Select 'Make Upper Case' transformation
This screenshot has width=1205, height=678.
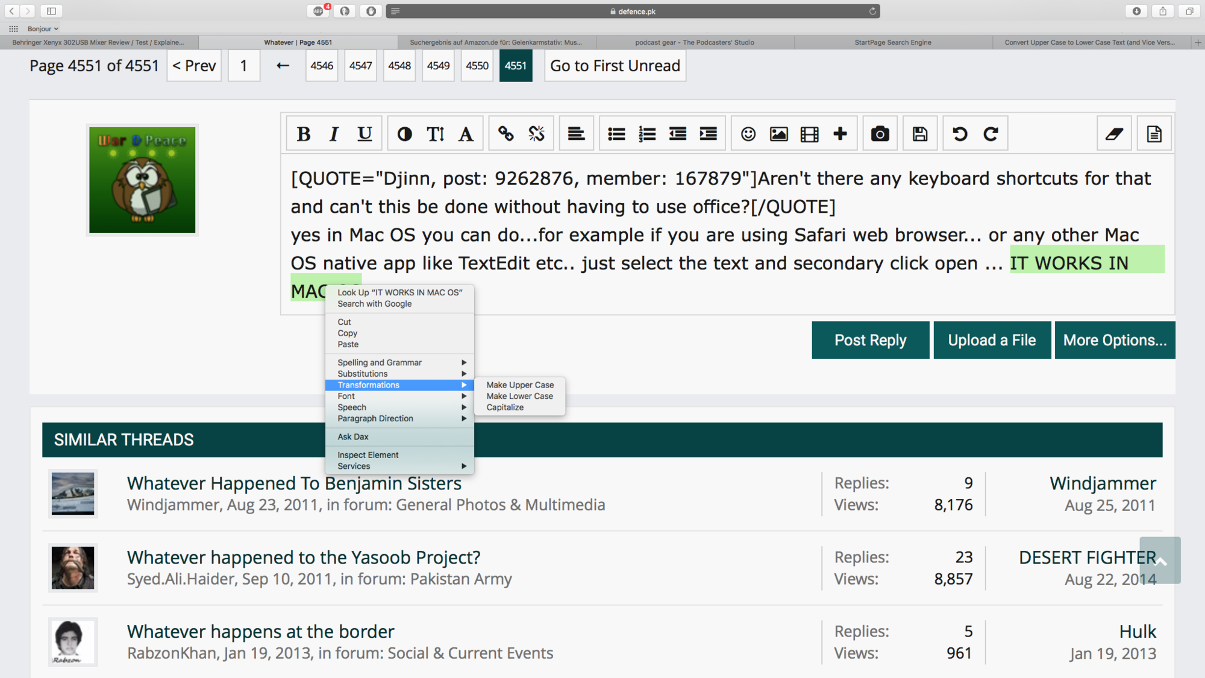tap(520, 384)
